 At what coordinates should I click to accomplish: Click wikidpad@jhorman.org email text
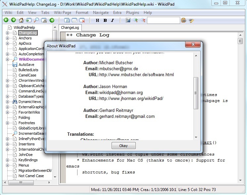point(121,93)
